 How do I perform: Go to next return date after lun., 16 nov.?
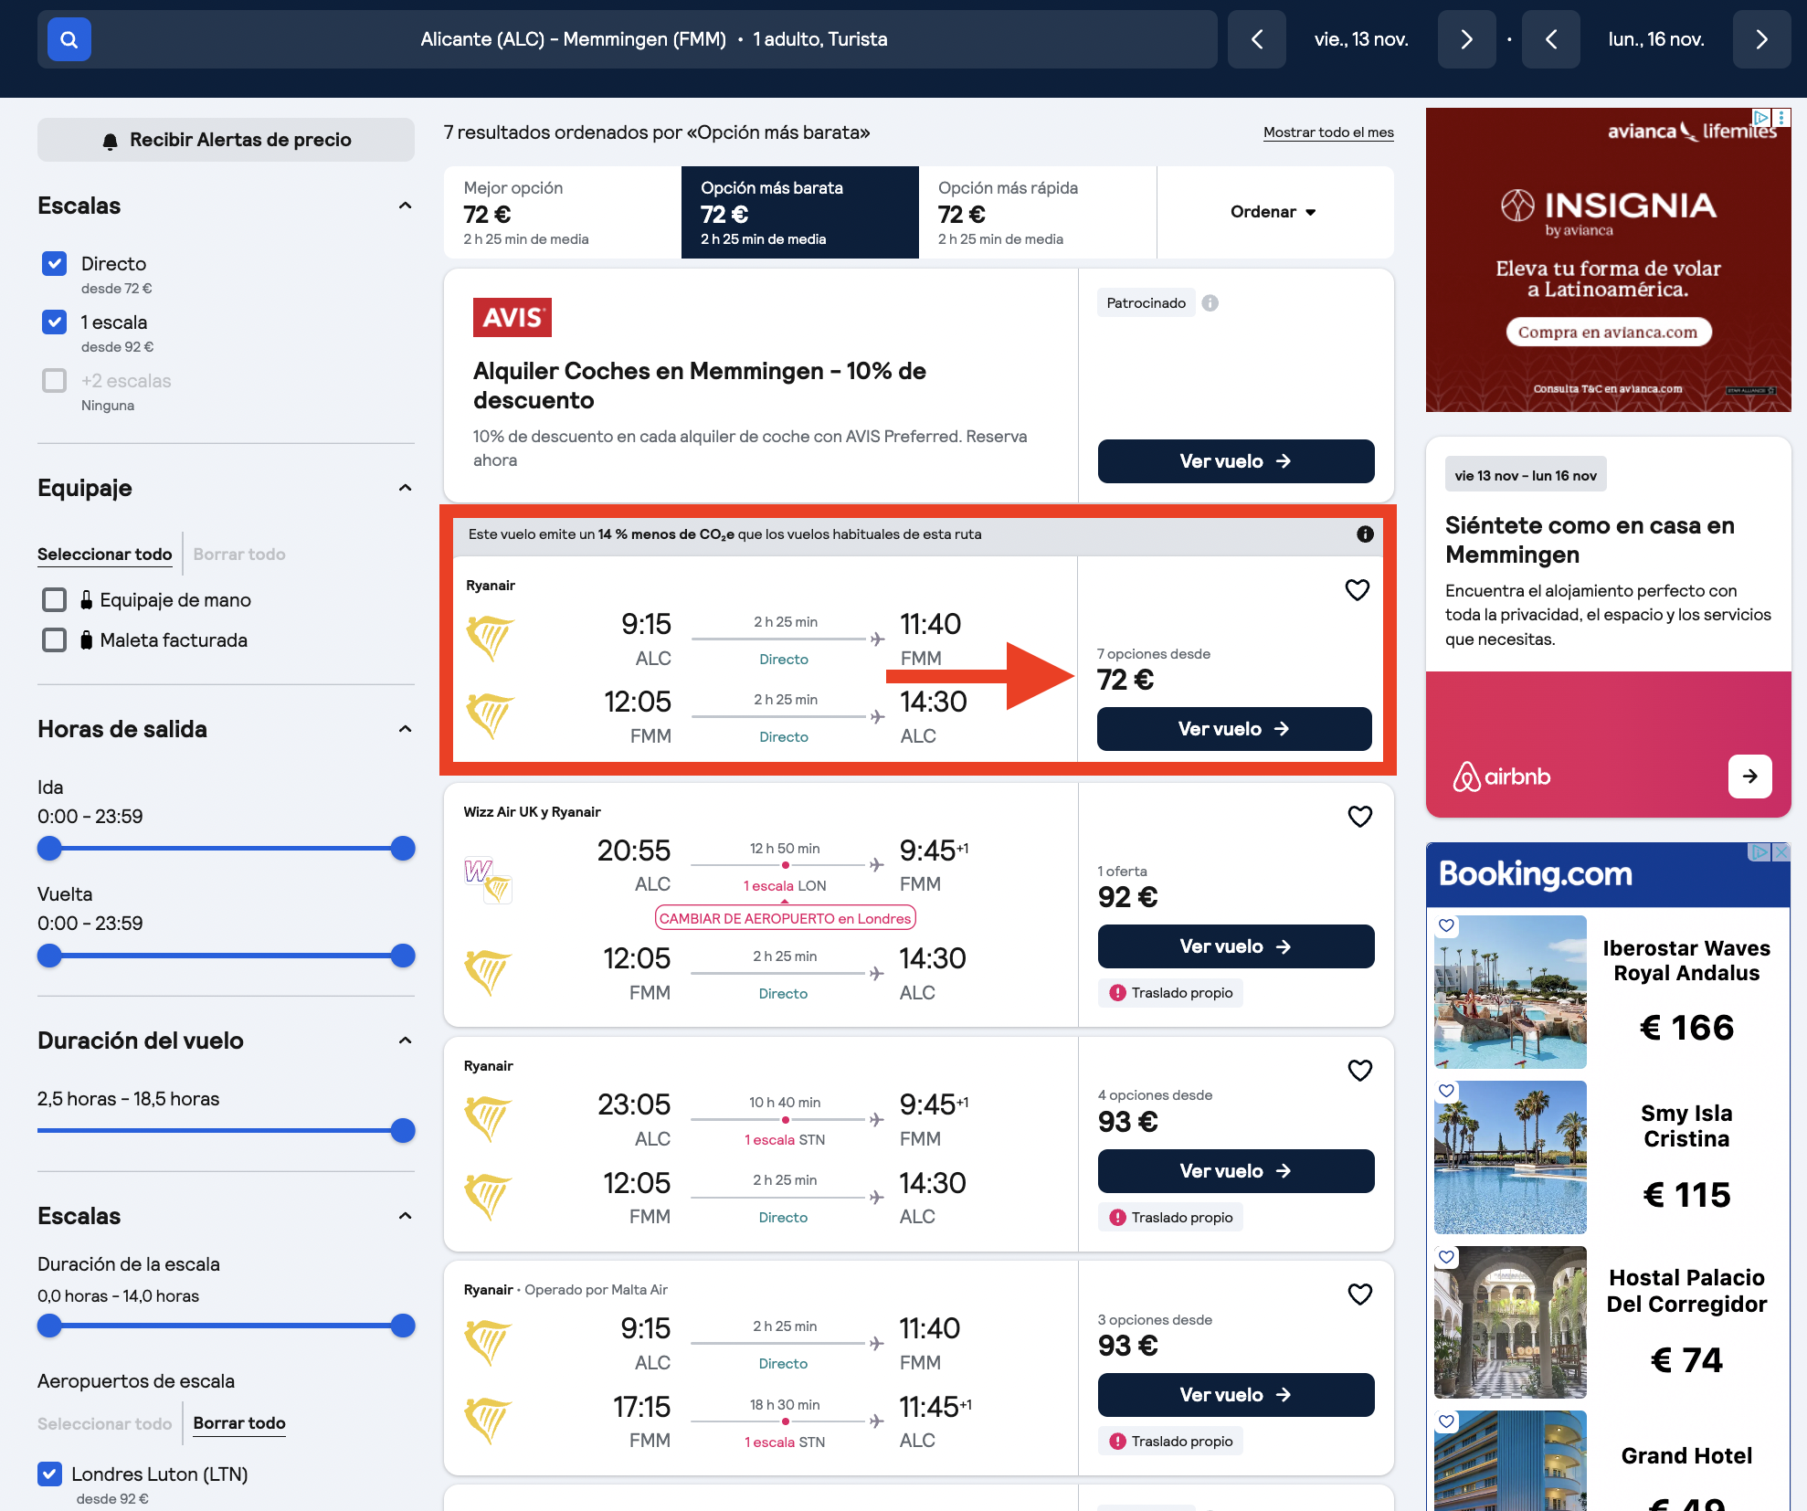point(1761,39)
